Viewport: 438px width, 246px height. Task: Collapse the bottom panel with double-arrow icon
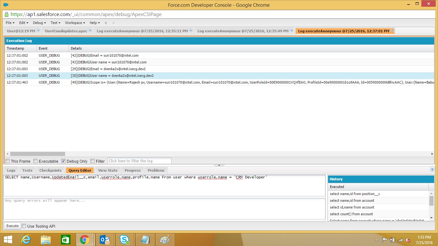[x=432, y=169]
